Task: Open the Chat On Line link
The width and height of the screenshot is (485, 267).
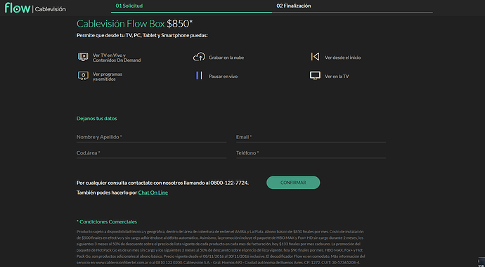Action: point(153,193)
